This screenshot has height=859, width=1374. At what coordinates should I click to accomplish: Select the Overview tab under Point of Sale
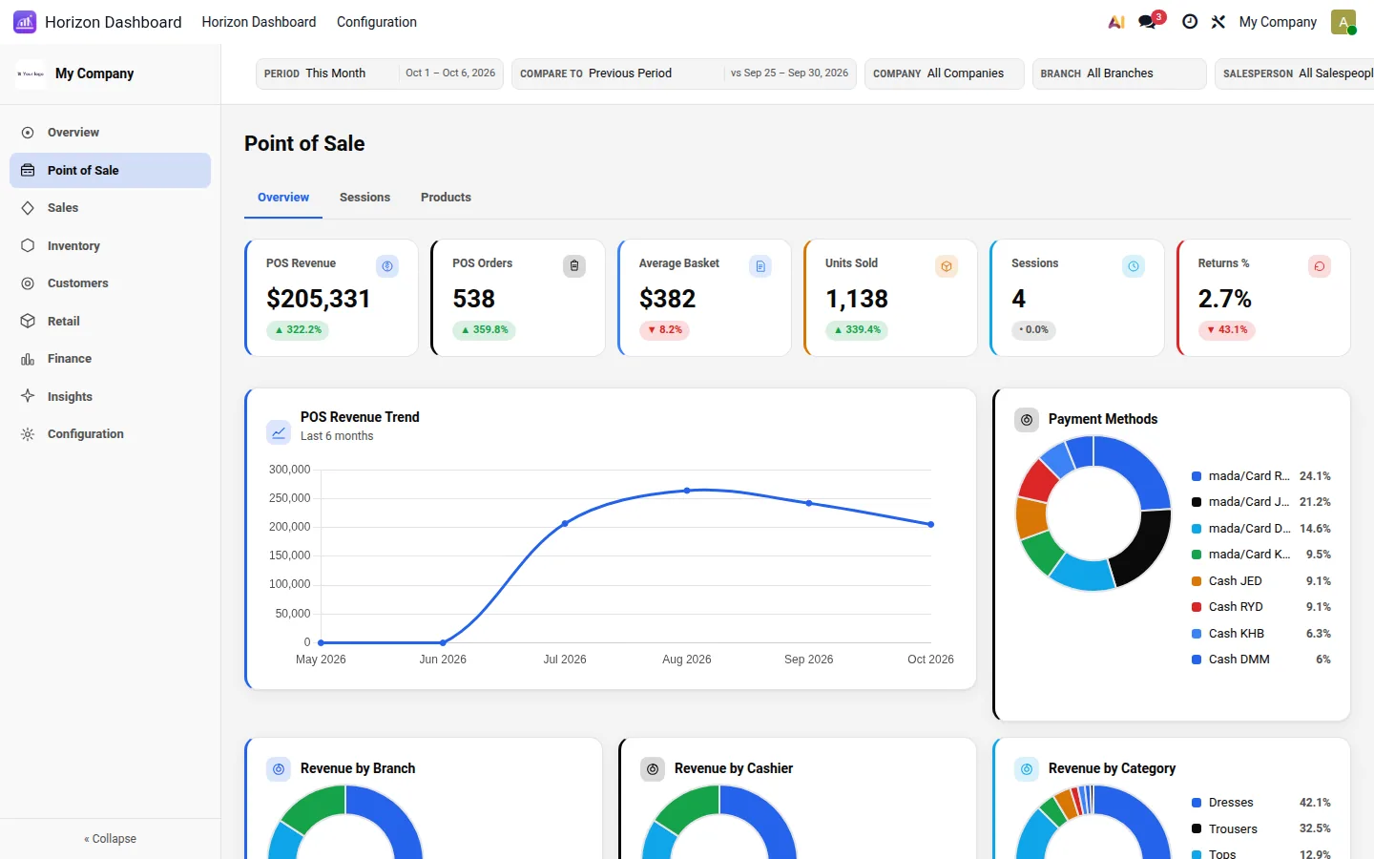click(283, 198)
